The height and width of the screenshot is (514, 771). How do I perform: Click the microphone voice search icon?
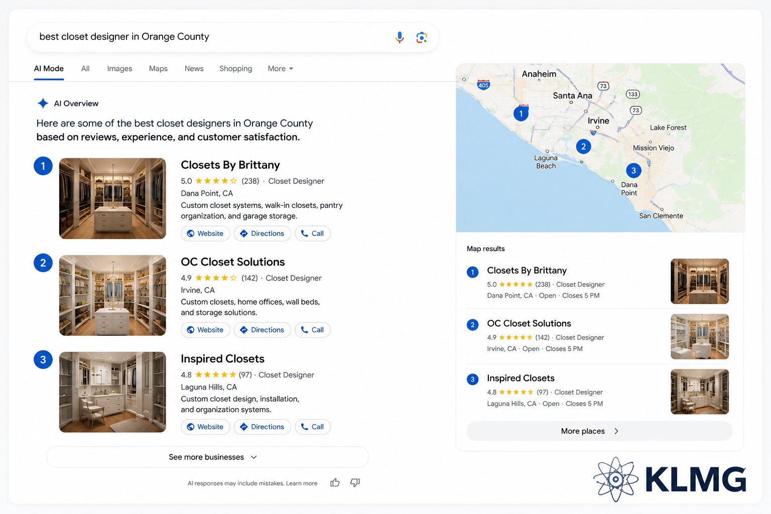[x=400, y=37]
